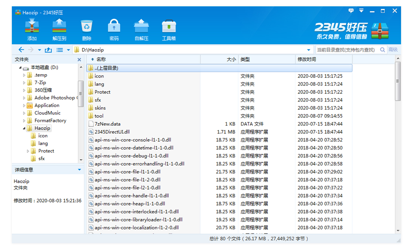This screenshot has height=247, width=414.
Task: Click the skins folder icon
Action: click(91, 108)
